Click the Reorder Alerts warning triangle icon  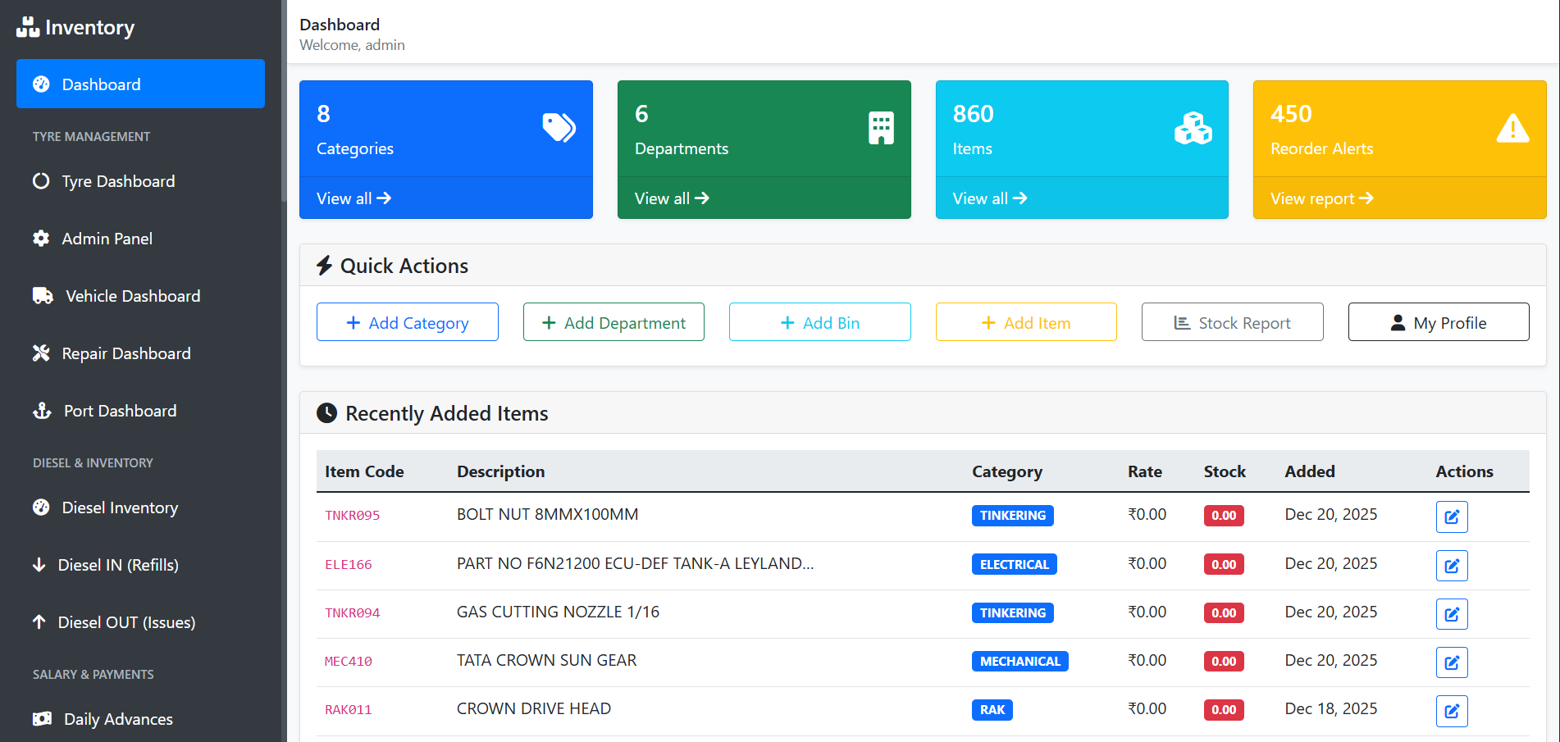click(x=1512, y=129)
